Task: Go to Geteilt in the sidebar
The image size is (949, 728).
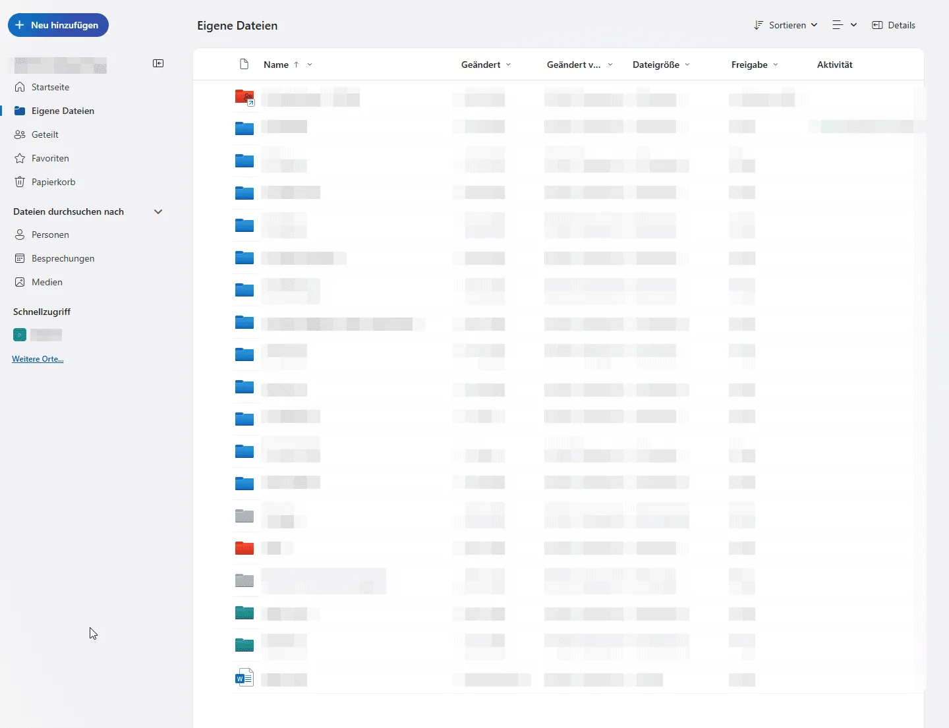Action: coord(45,134)
